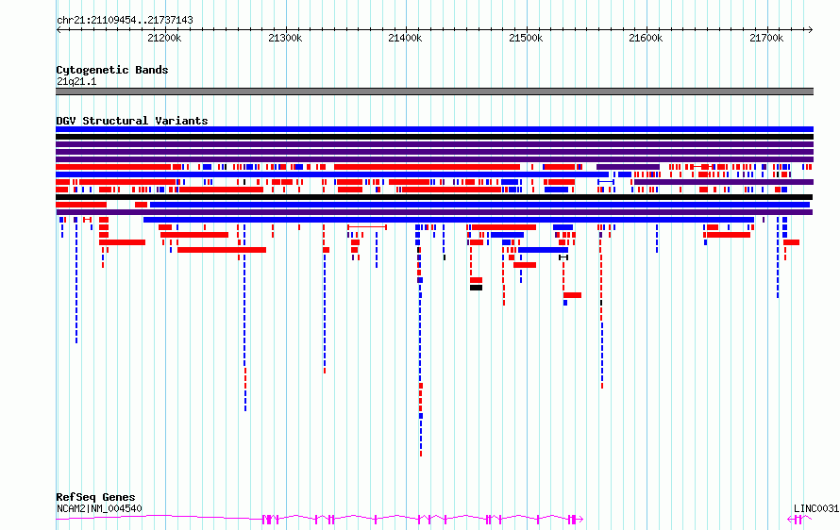Open the RefSeq Genes track title
Screen dimensions: 840x530
[x=95, y=497]
